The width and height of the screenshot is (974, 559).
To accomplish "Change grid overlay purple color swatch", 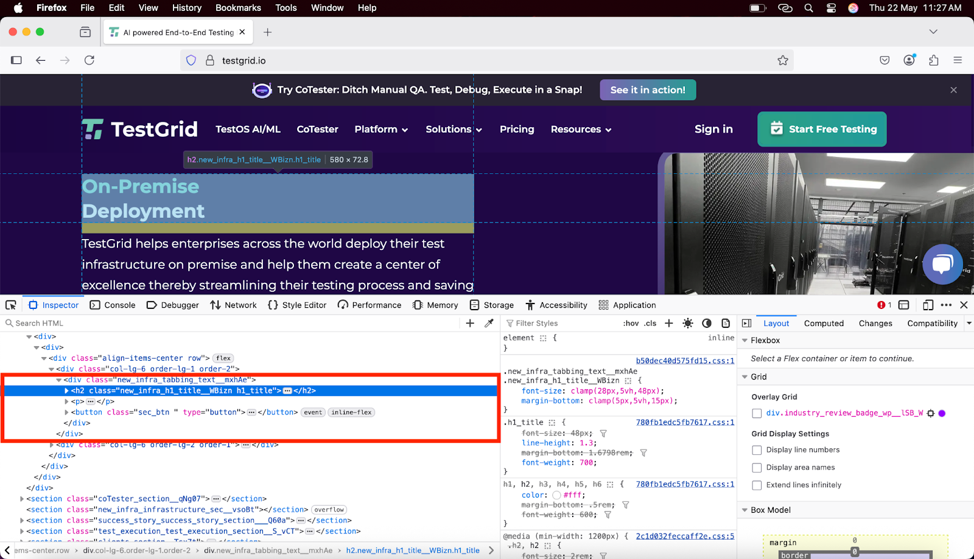I will click(942, 413).
